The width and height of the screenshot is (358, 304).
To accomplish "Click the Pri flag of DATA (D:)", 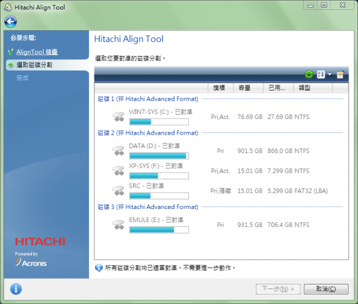I will click(220, 151).
